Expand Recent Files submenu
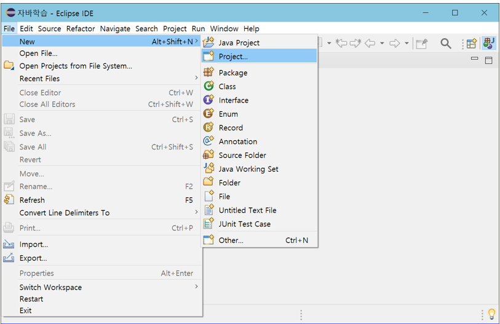 [x=196, y=78]
